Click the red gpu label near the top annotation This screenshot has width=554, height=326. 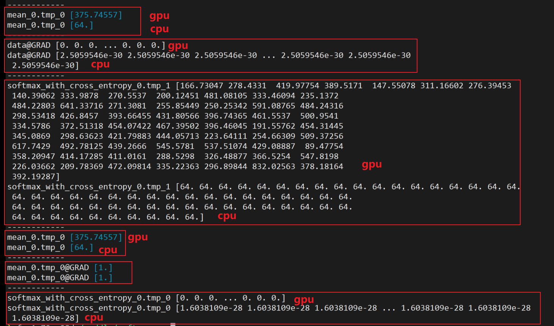click(x=159, y=16)
